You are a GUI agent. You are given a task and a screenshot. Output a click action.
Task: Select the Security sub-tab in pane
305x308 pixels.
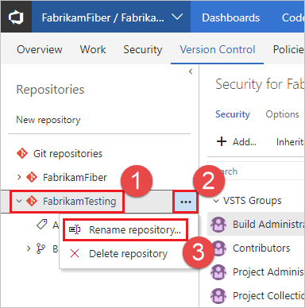(x=233, y=114)
